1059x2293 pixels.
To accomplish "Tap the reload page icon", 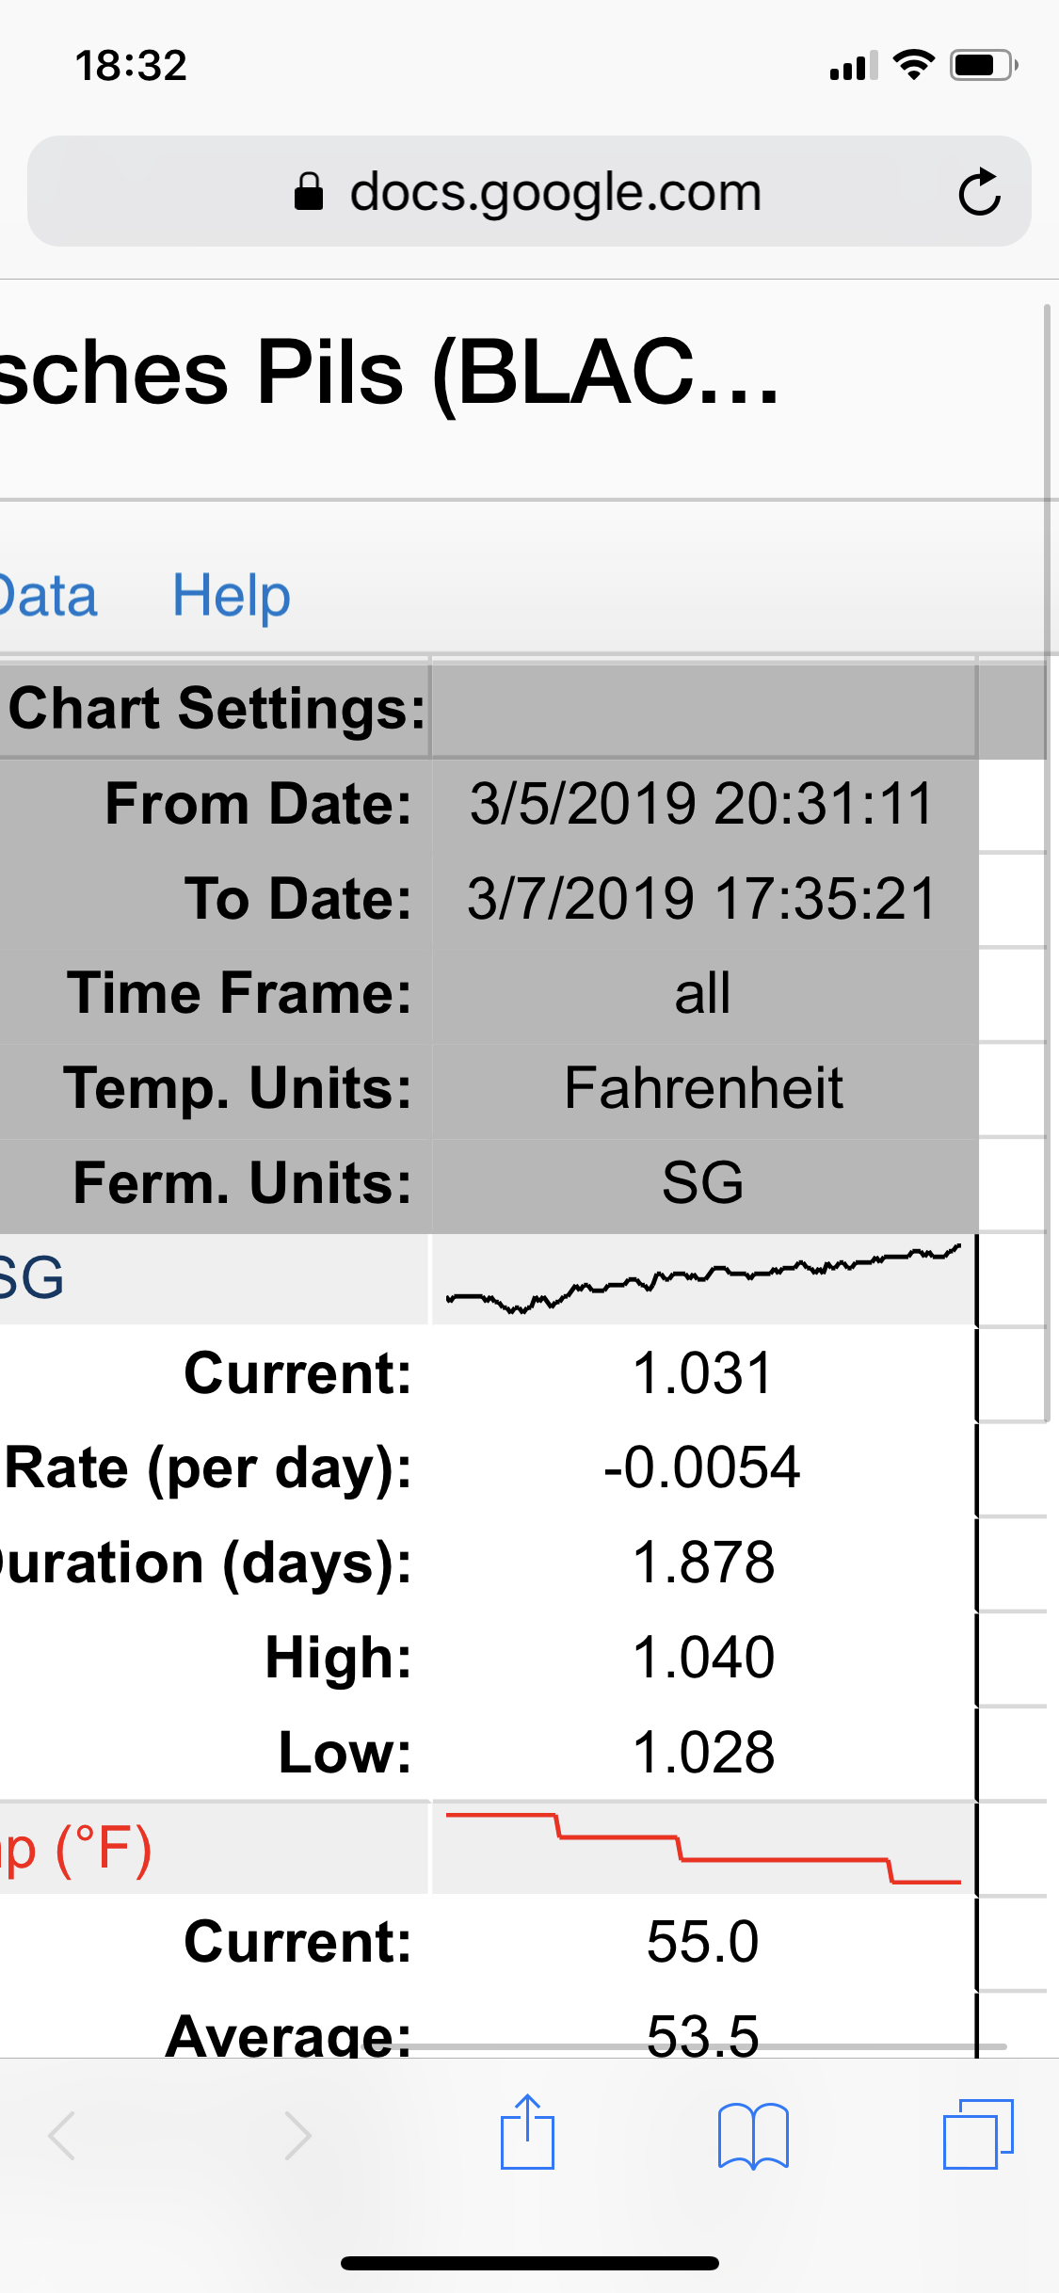I will 979,192.
